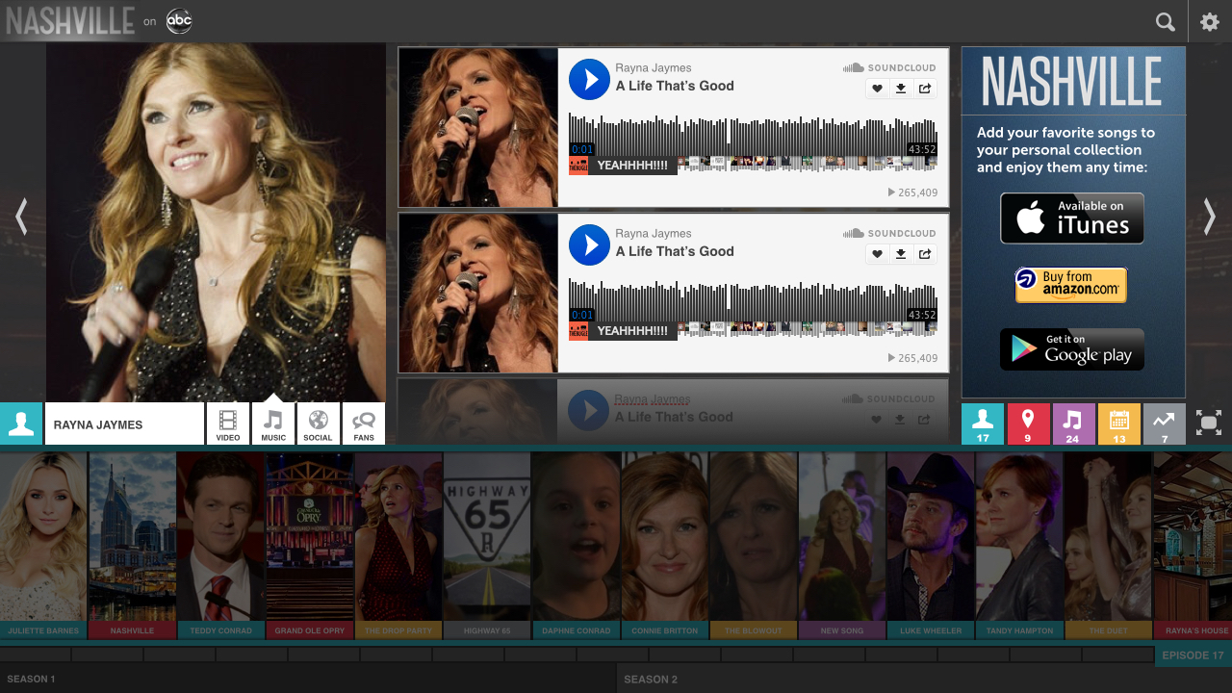Viewport: 1232px width, 693px height.
Task: Click the RAYNA JAYMES name label
Action: click(x=124, y=423)
